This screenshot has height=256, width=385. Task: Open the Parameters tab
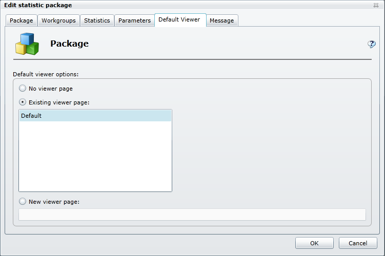coord(134,20)
